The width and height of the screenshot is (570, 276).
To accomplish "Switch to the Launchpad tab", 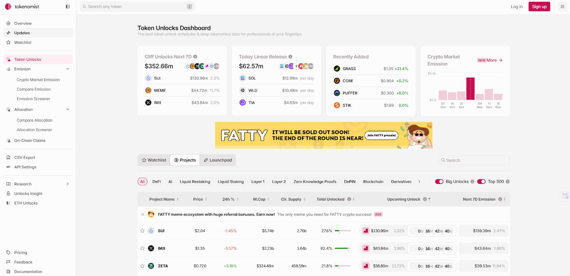I will pyautogui.click(x=218, y=160).
